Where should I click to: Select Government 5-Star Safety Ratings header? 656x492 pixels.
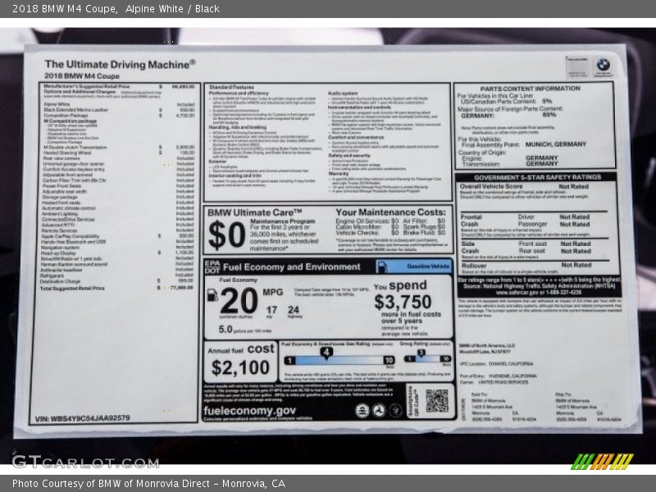click(x=538, y=177)
